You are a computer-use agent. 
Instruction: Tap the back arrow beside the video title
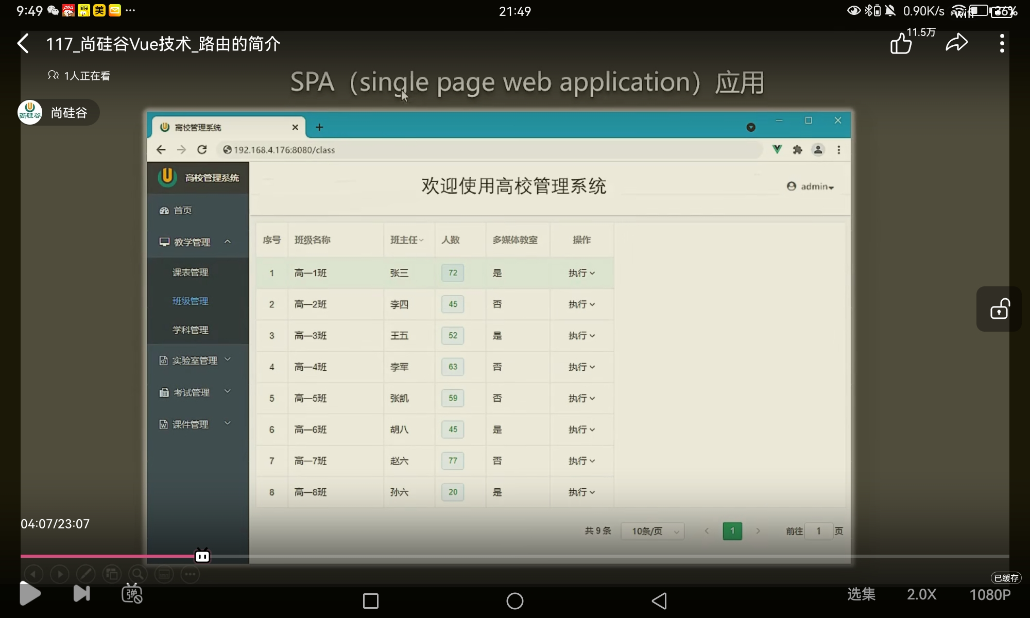click(23, 44)
